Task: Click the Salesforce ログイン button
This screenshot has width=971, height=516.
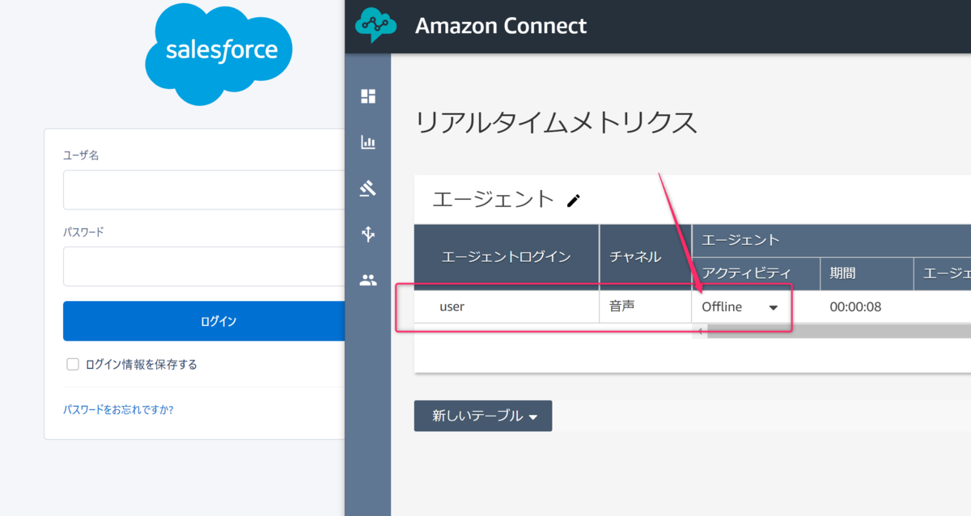Action: coord(204,321)
